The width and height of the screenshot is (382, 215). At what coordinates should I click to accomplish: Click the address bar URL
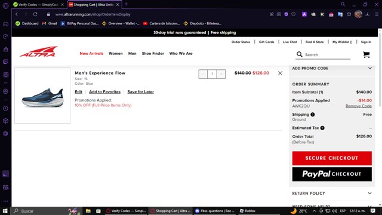pos(93,14)
